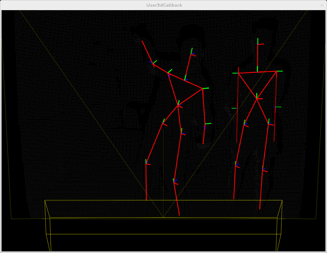Pick the lowered arm elbow joint of left skeleton
The height and width of the screenshot is (253, 327).
click(x=205, y=124)
